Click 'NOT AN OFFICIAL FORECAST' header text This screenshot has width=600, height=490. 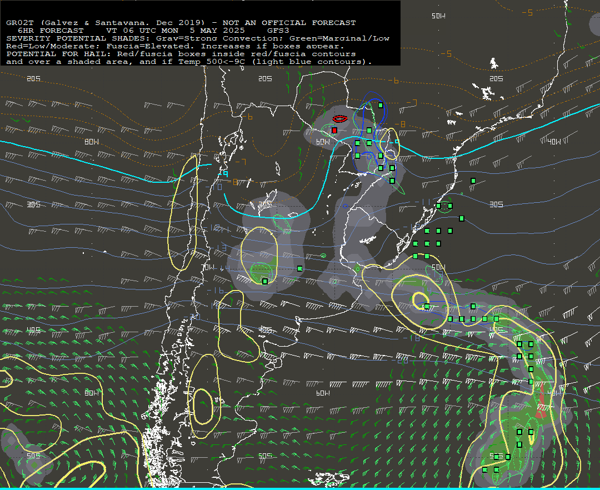click(289, 23)
